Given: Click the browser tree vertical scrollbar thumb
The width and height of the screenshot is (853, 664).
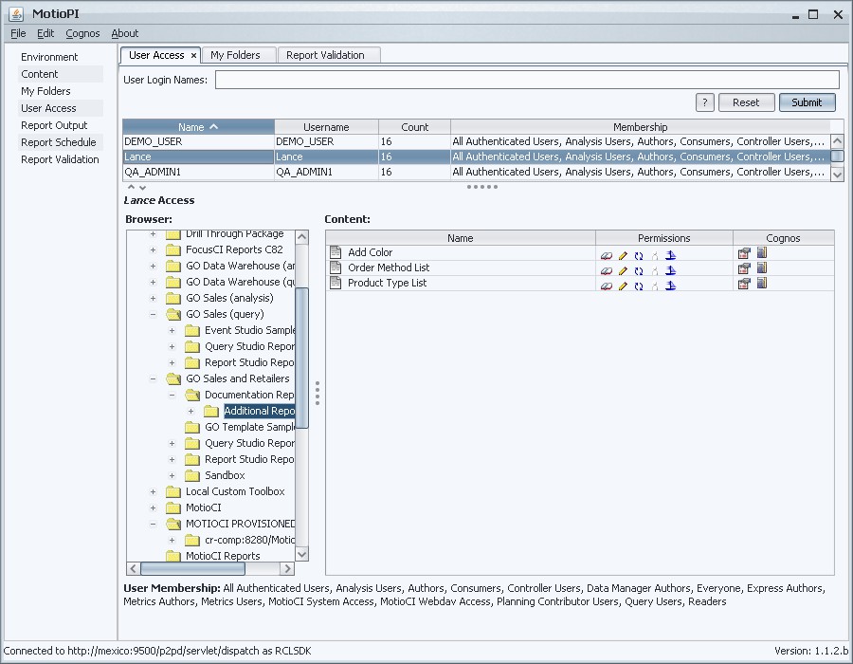Looking at the screenshot, I should 302,359.
